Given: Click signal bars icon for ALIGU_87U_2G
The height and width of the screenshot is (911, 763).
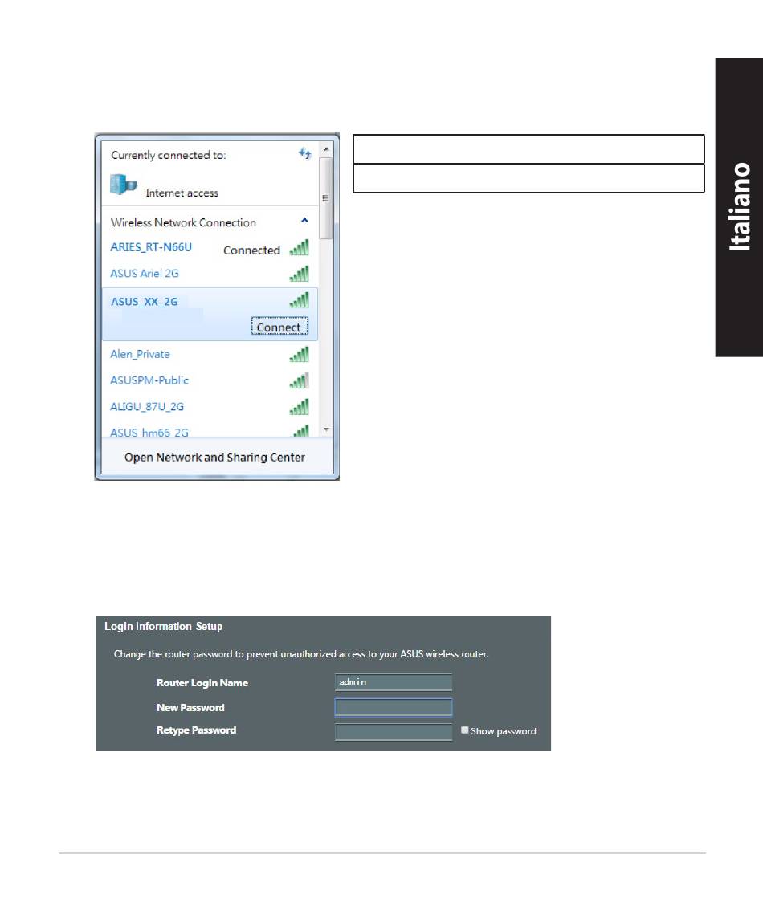Looking at the screenshot, I should [x=299, y=407].
